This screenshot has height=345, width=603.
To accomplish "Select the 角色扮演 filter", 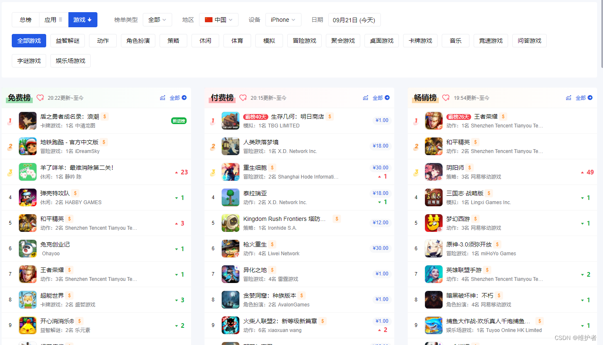I will tap(138, 41).
